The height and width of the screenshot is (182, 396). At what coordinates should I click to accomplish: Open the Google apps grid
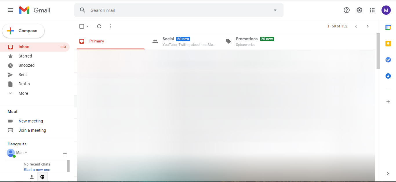pos(372,10)
